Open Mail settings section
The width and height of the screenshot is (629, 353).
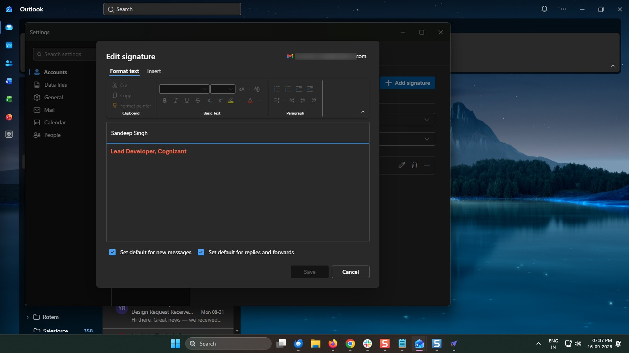[x=49, y=110]
